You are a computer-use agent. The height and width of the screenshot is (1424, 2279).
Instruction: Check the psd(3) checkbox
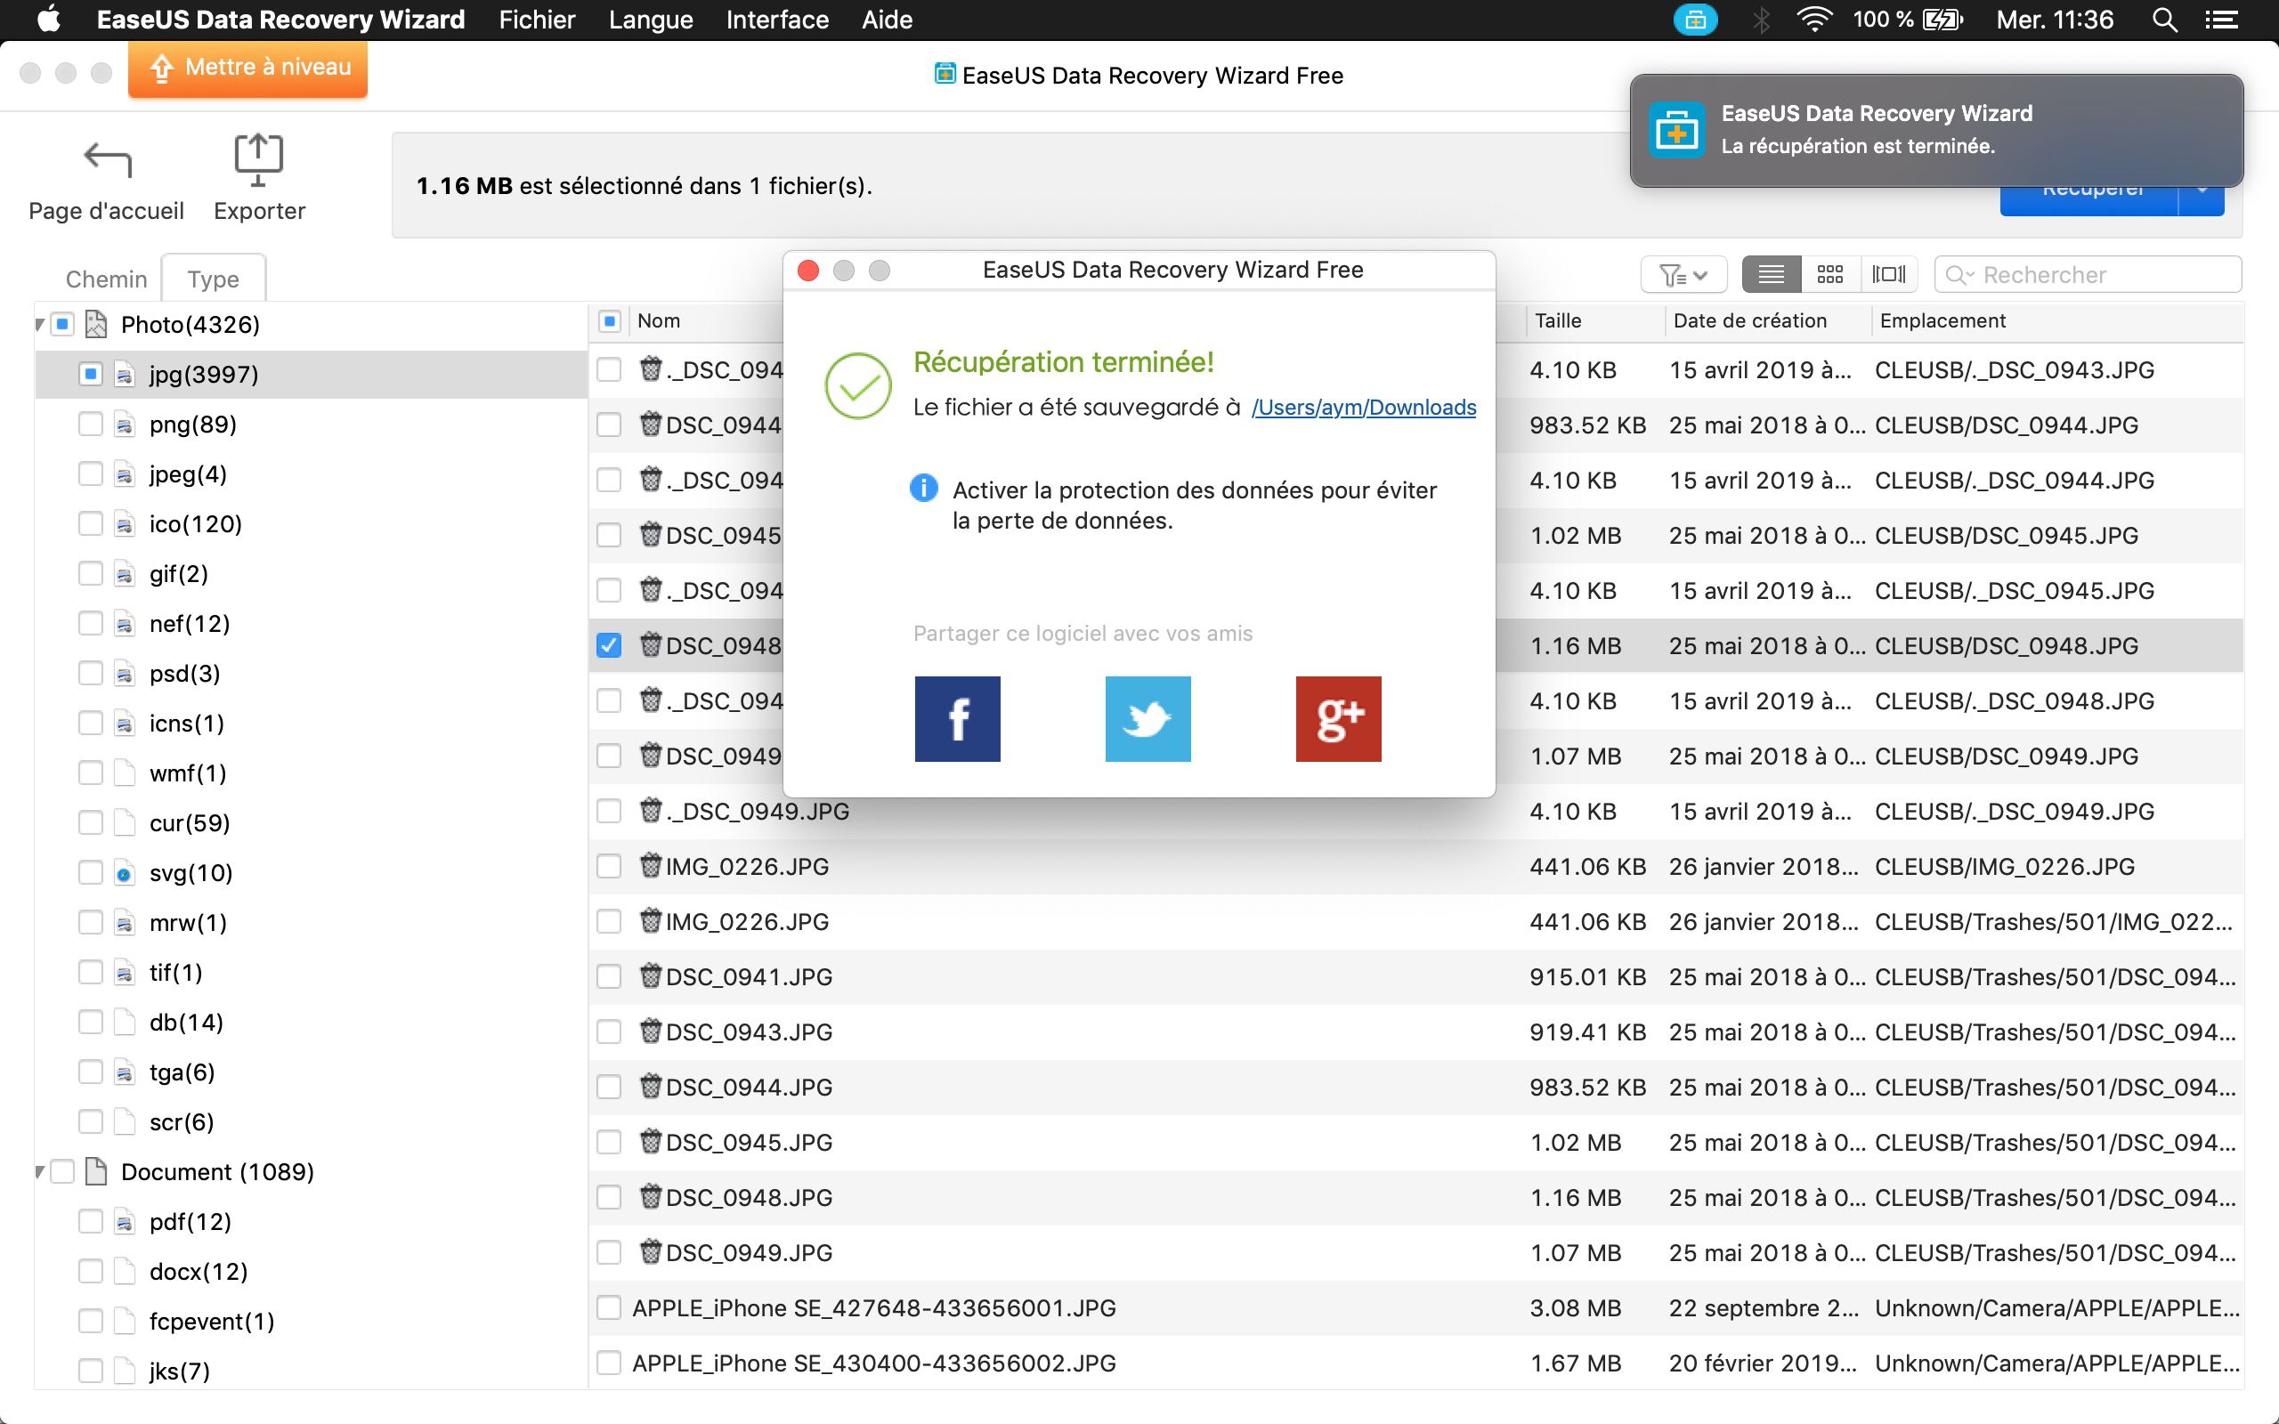91,674
